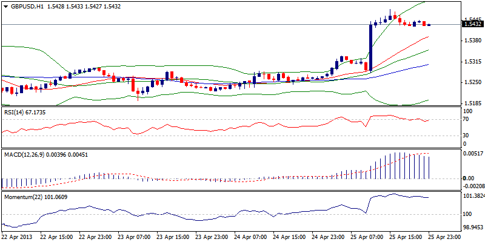Click the 1.5185 price axis label

pyautogui.click(x=471, y=103)
